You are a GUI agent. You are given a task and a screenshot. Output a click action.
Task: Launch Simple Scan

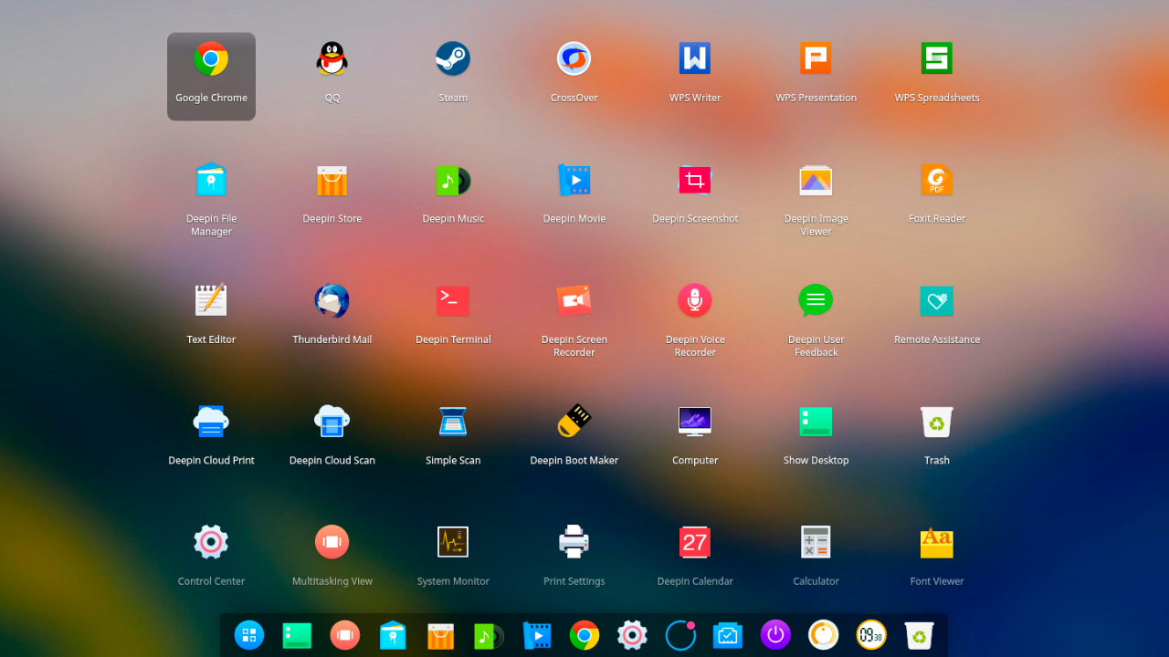pos(453,422)
